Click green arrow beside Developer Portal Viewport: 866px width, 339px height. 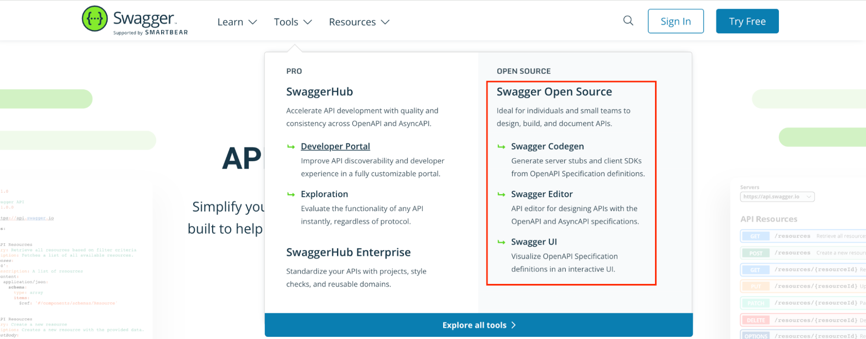291,147
